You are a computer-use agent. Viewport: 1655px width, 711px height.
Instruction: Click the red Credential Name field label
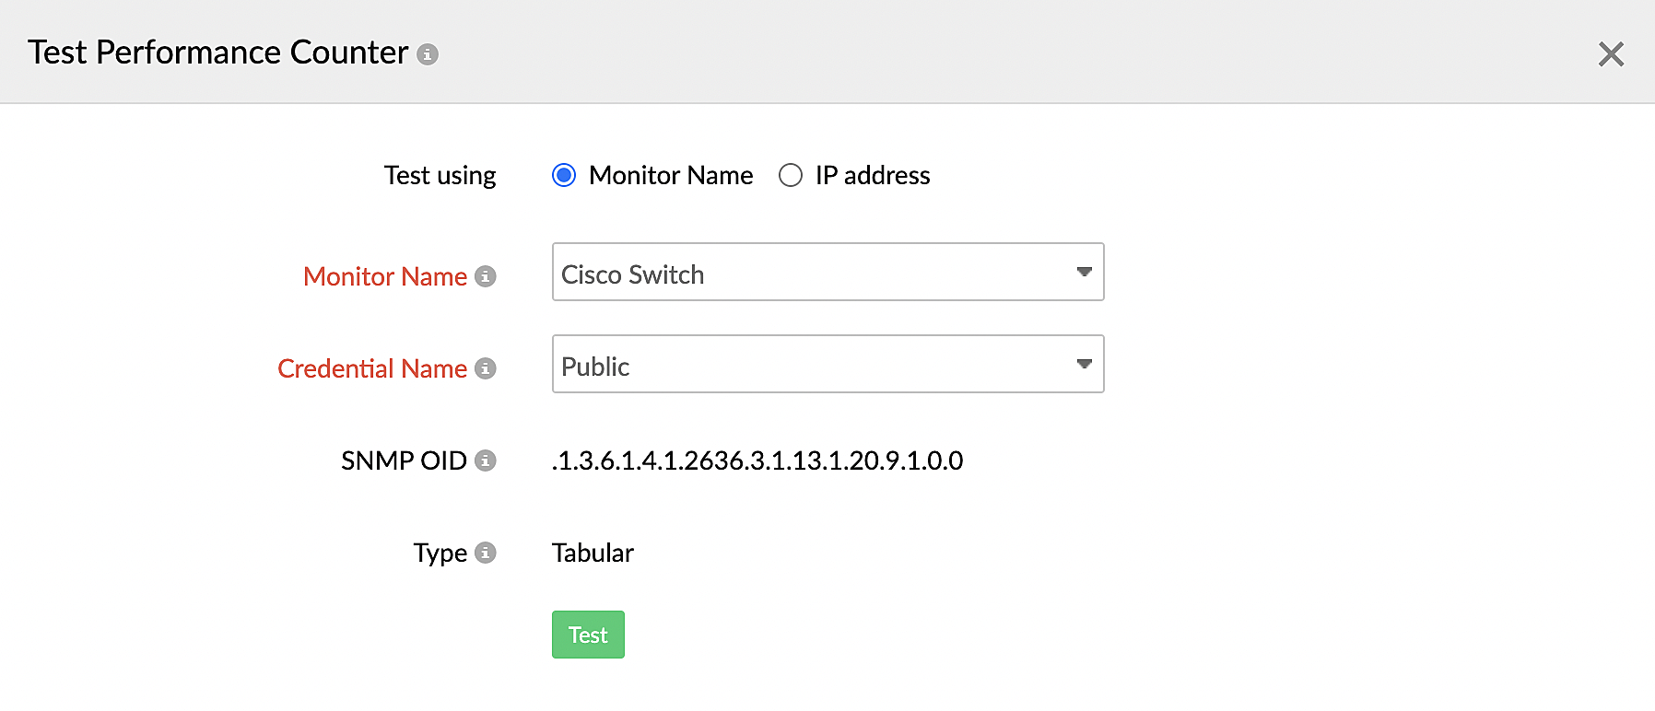[372, 368]
